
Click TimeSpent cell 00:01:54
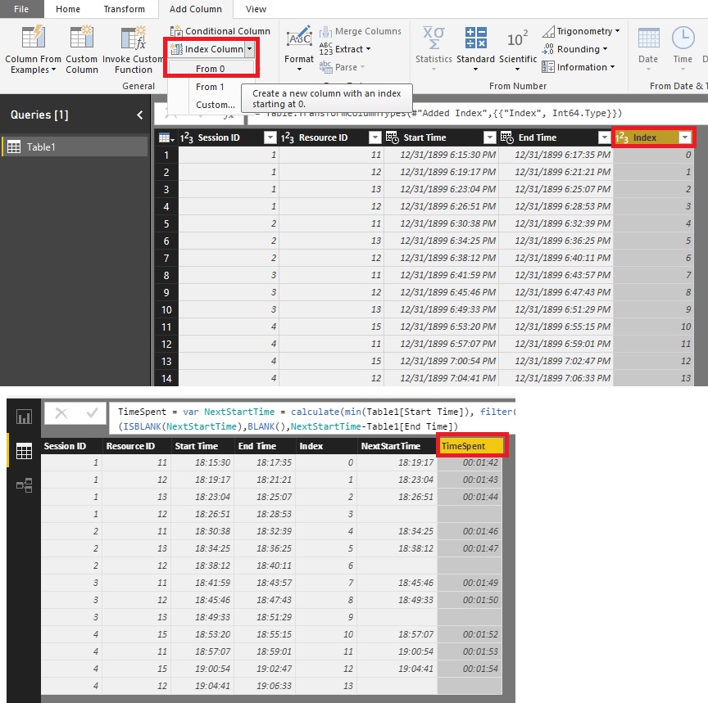[x=470, y=669]
